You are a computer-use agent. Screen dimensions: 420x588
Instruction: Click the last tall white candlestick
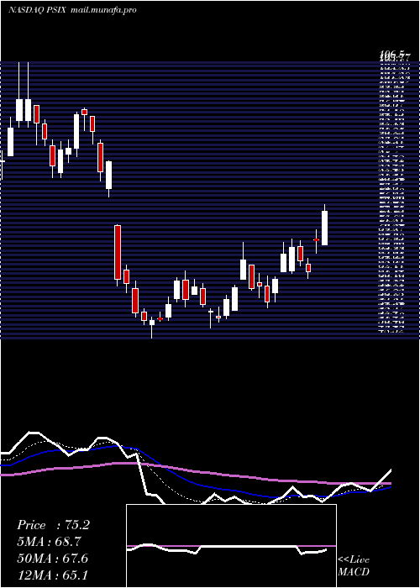point(324,228)
